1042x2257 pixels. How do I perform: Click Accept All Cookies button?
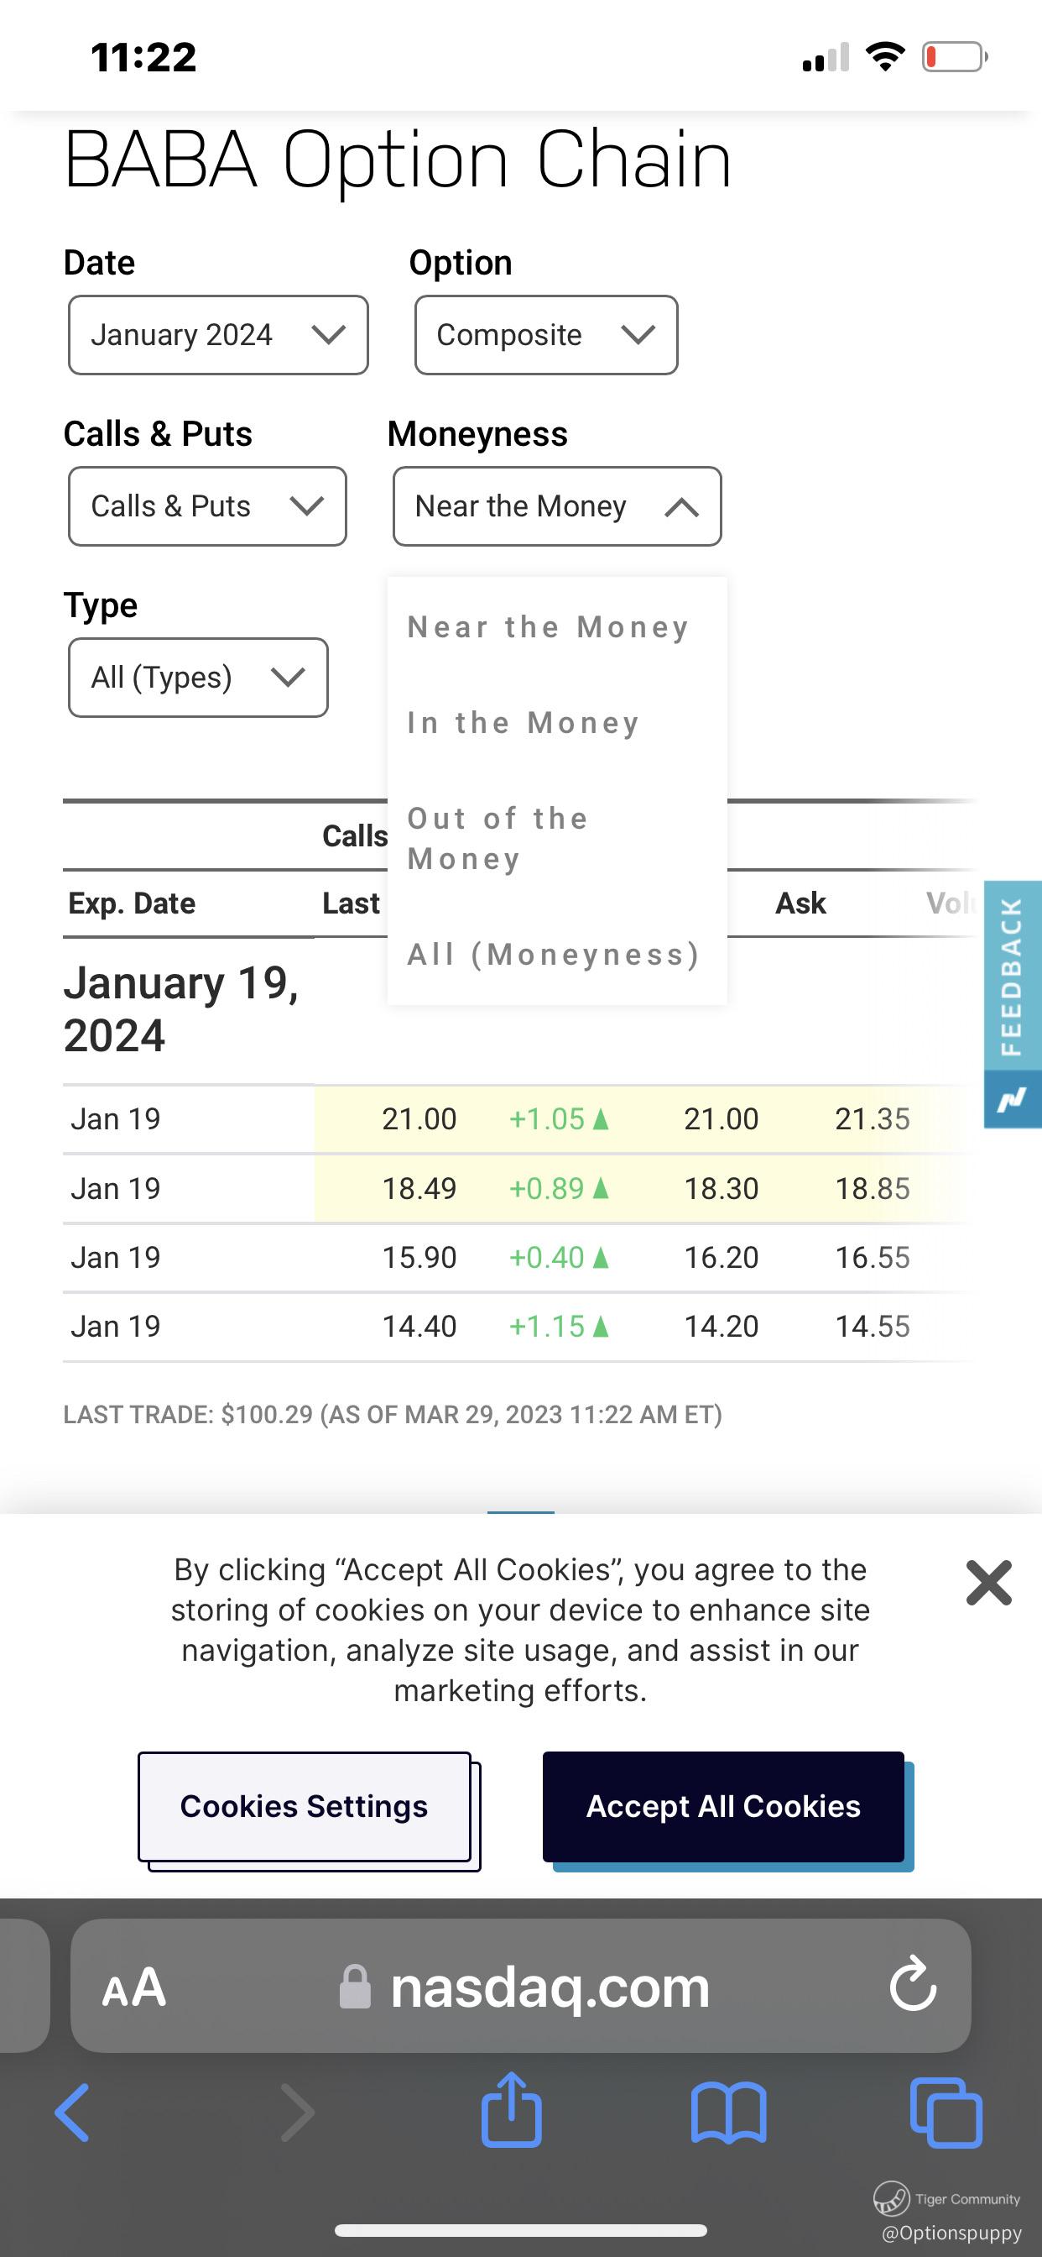(723, 1807)
